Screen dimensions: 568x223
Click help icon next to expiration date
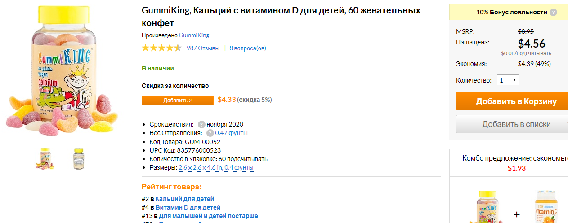pos(201,124)
